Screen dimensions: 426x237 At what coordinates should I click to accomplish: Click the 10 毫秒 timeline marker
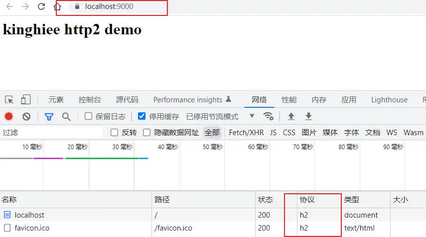[x=32, y=147]
